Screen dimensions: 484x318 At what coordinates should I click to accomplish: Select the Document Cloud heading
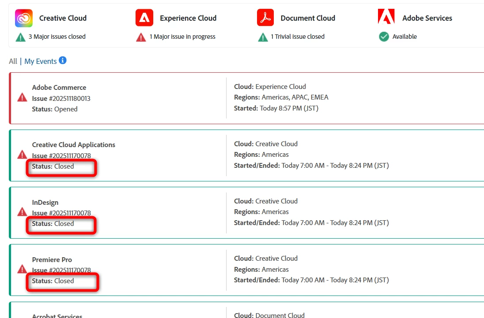308,18
